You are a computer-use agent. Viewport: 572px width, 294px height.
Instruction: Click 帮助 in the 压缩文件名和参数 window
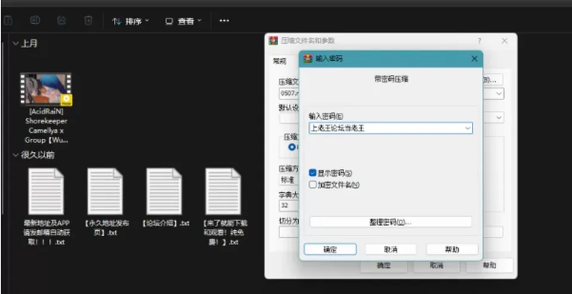[489, 265]
